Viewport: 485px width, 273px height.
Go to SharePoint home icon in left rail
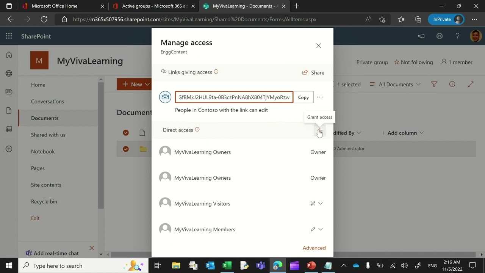[x=9, y=55]
